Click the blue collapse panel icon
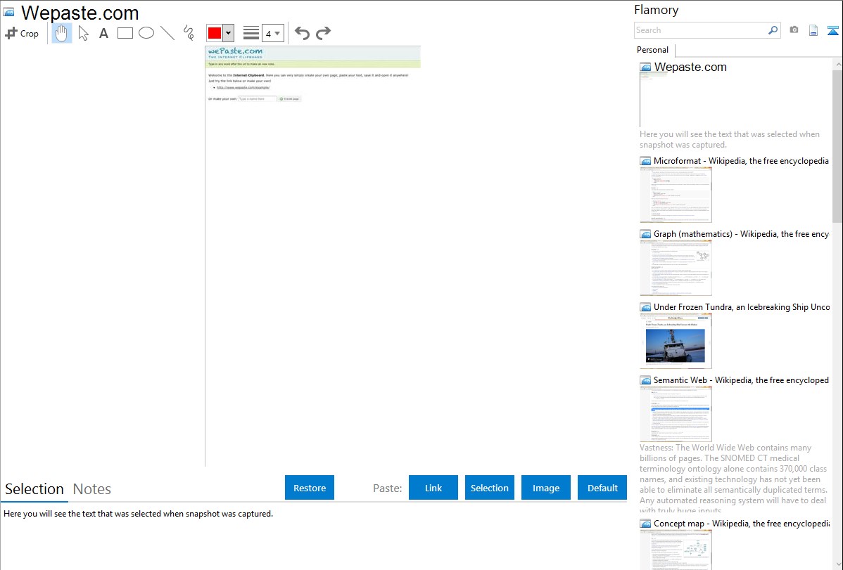843x570 pixels. click(x=832, y=31)
